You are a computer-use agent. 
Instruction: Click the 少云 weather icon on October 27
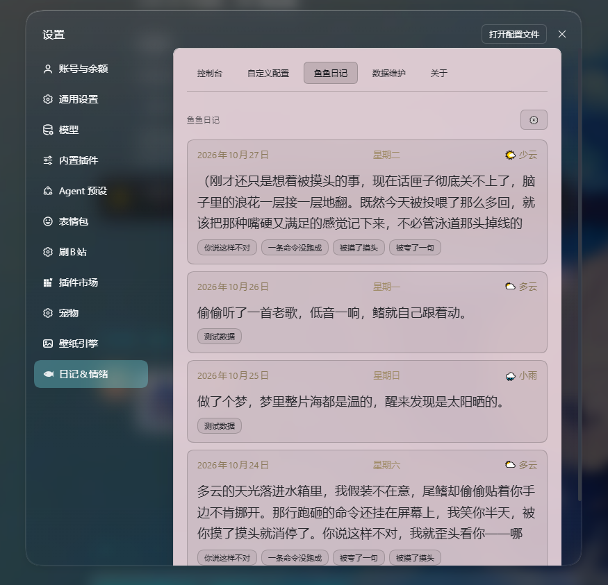(510, 155)
